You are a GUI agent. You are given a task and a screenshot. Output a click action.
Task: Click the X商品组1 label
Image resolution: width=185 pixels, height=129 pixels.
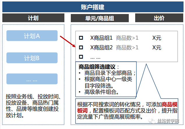click(x=101, y=38)
